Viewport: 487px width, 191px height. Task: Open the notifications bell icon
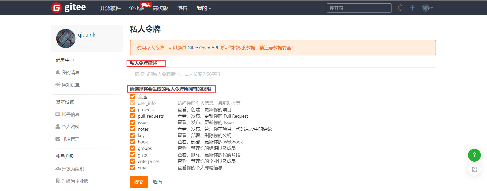pyautogui.click(x=400, y=8)
